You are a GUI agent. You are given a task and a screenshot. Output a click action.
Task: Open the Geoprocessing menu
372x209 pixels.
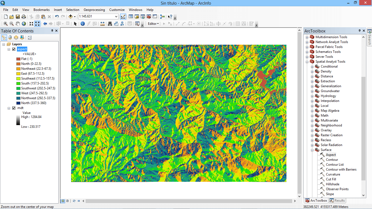tap(94, 10)
